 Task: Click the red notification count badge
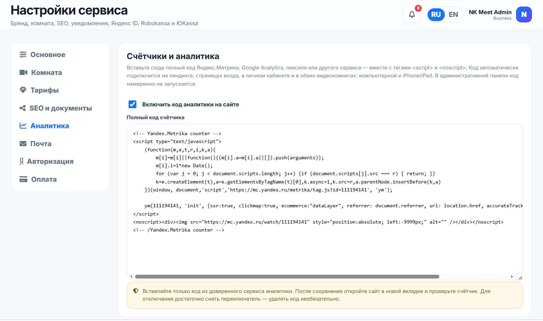[x=418, y=8]
